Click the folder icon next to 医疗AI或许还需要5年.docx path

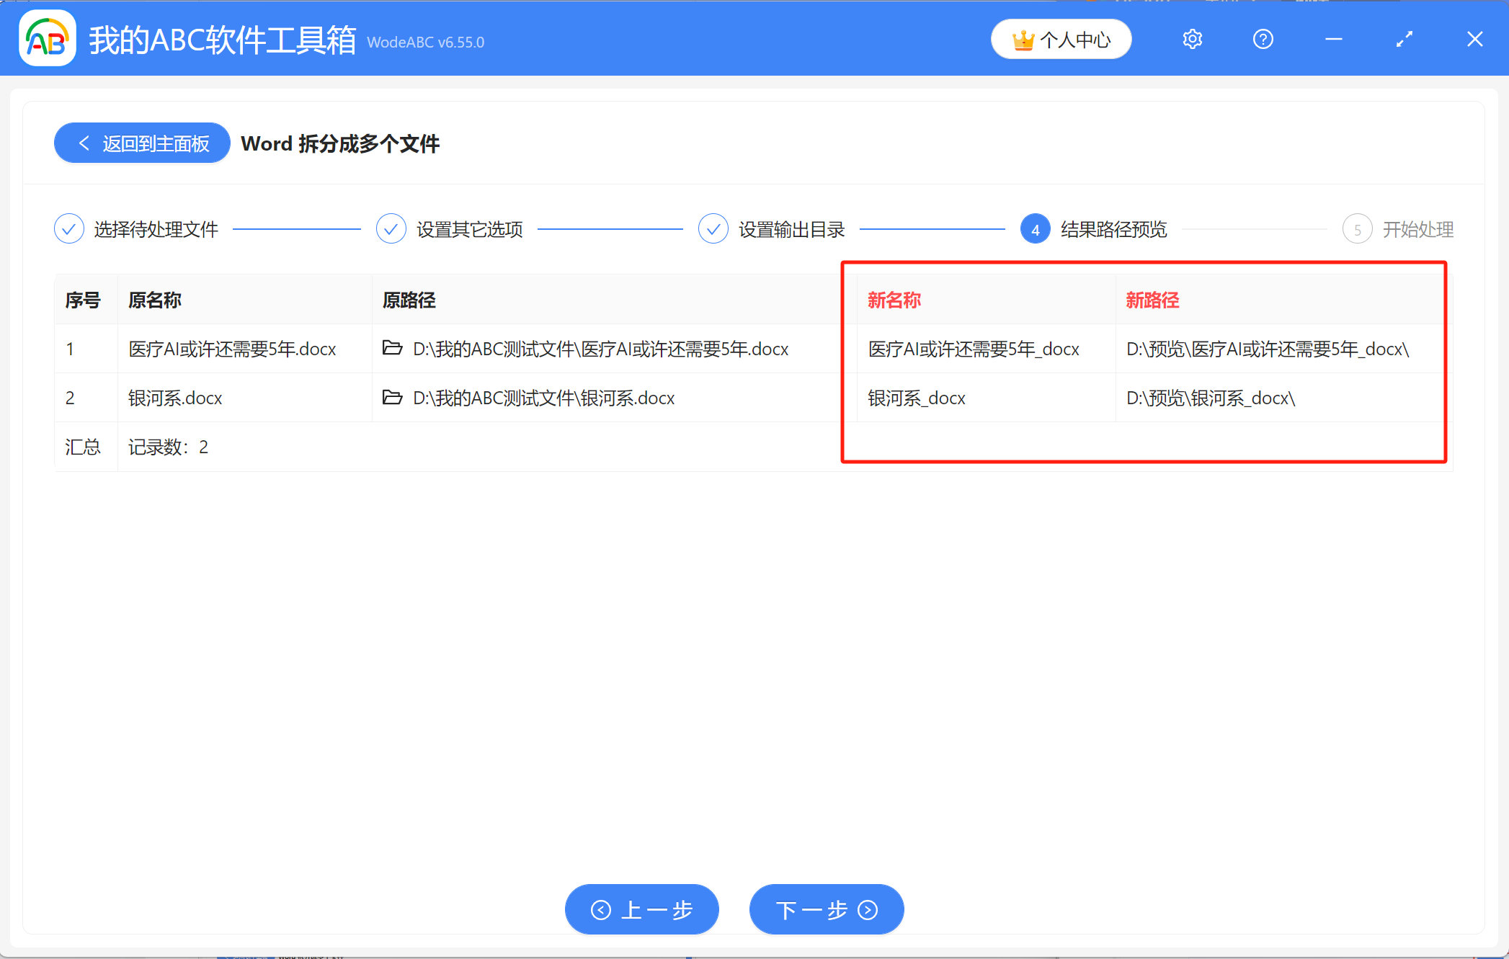click(392, 349)
